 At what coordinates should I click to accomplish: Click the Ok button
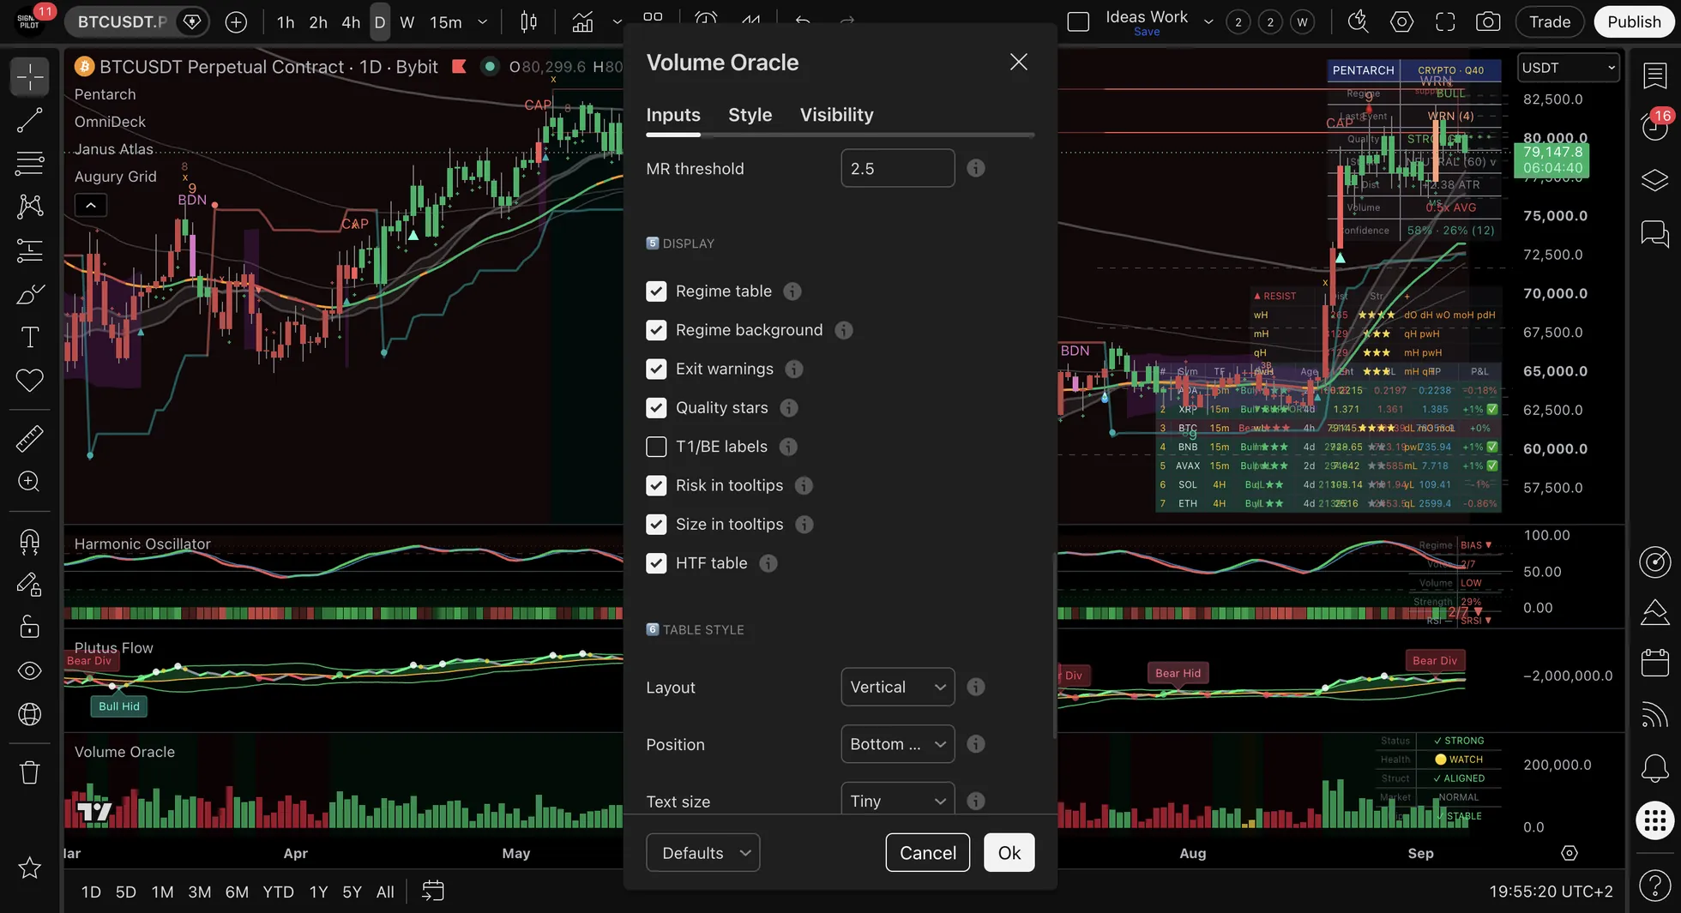(1009, 853)
